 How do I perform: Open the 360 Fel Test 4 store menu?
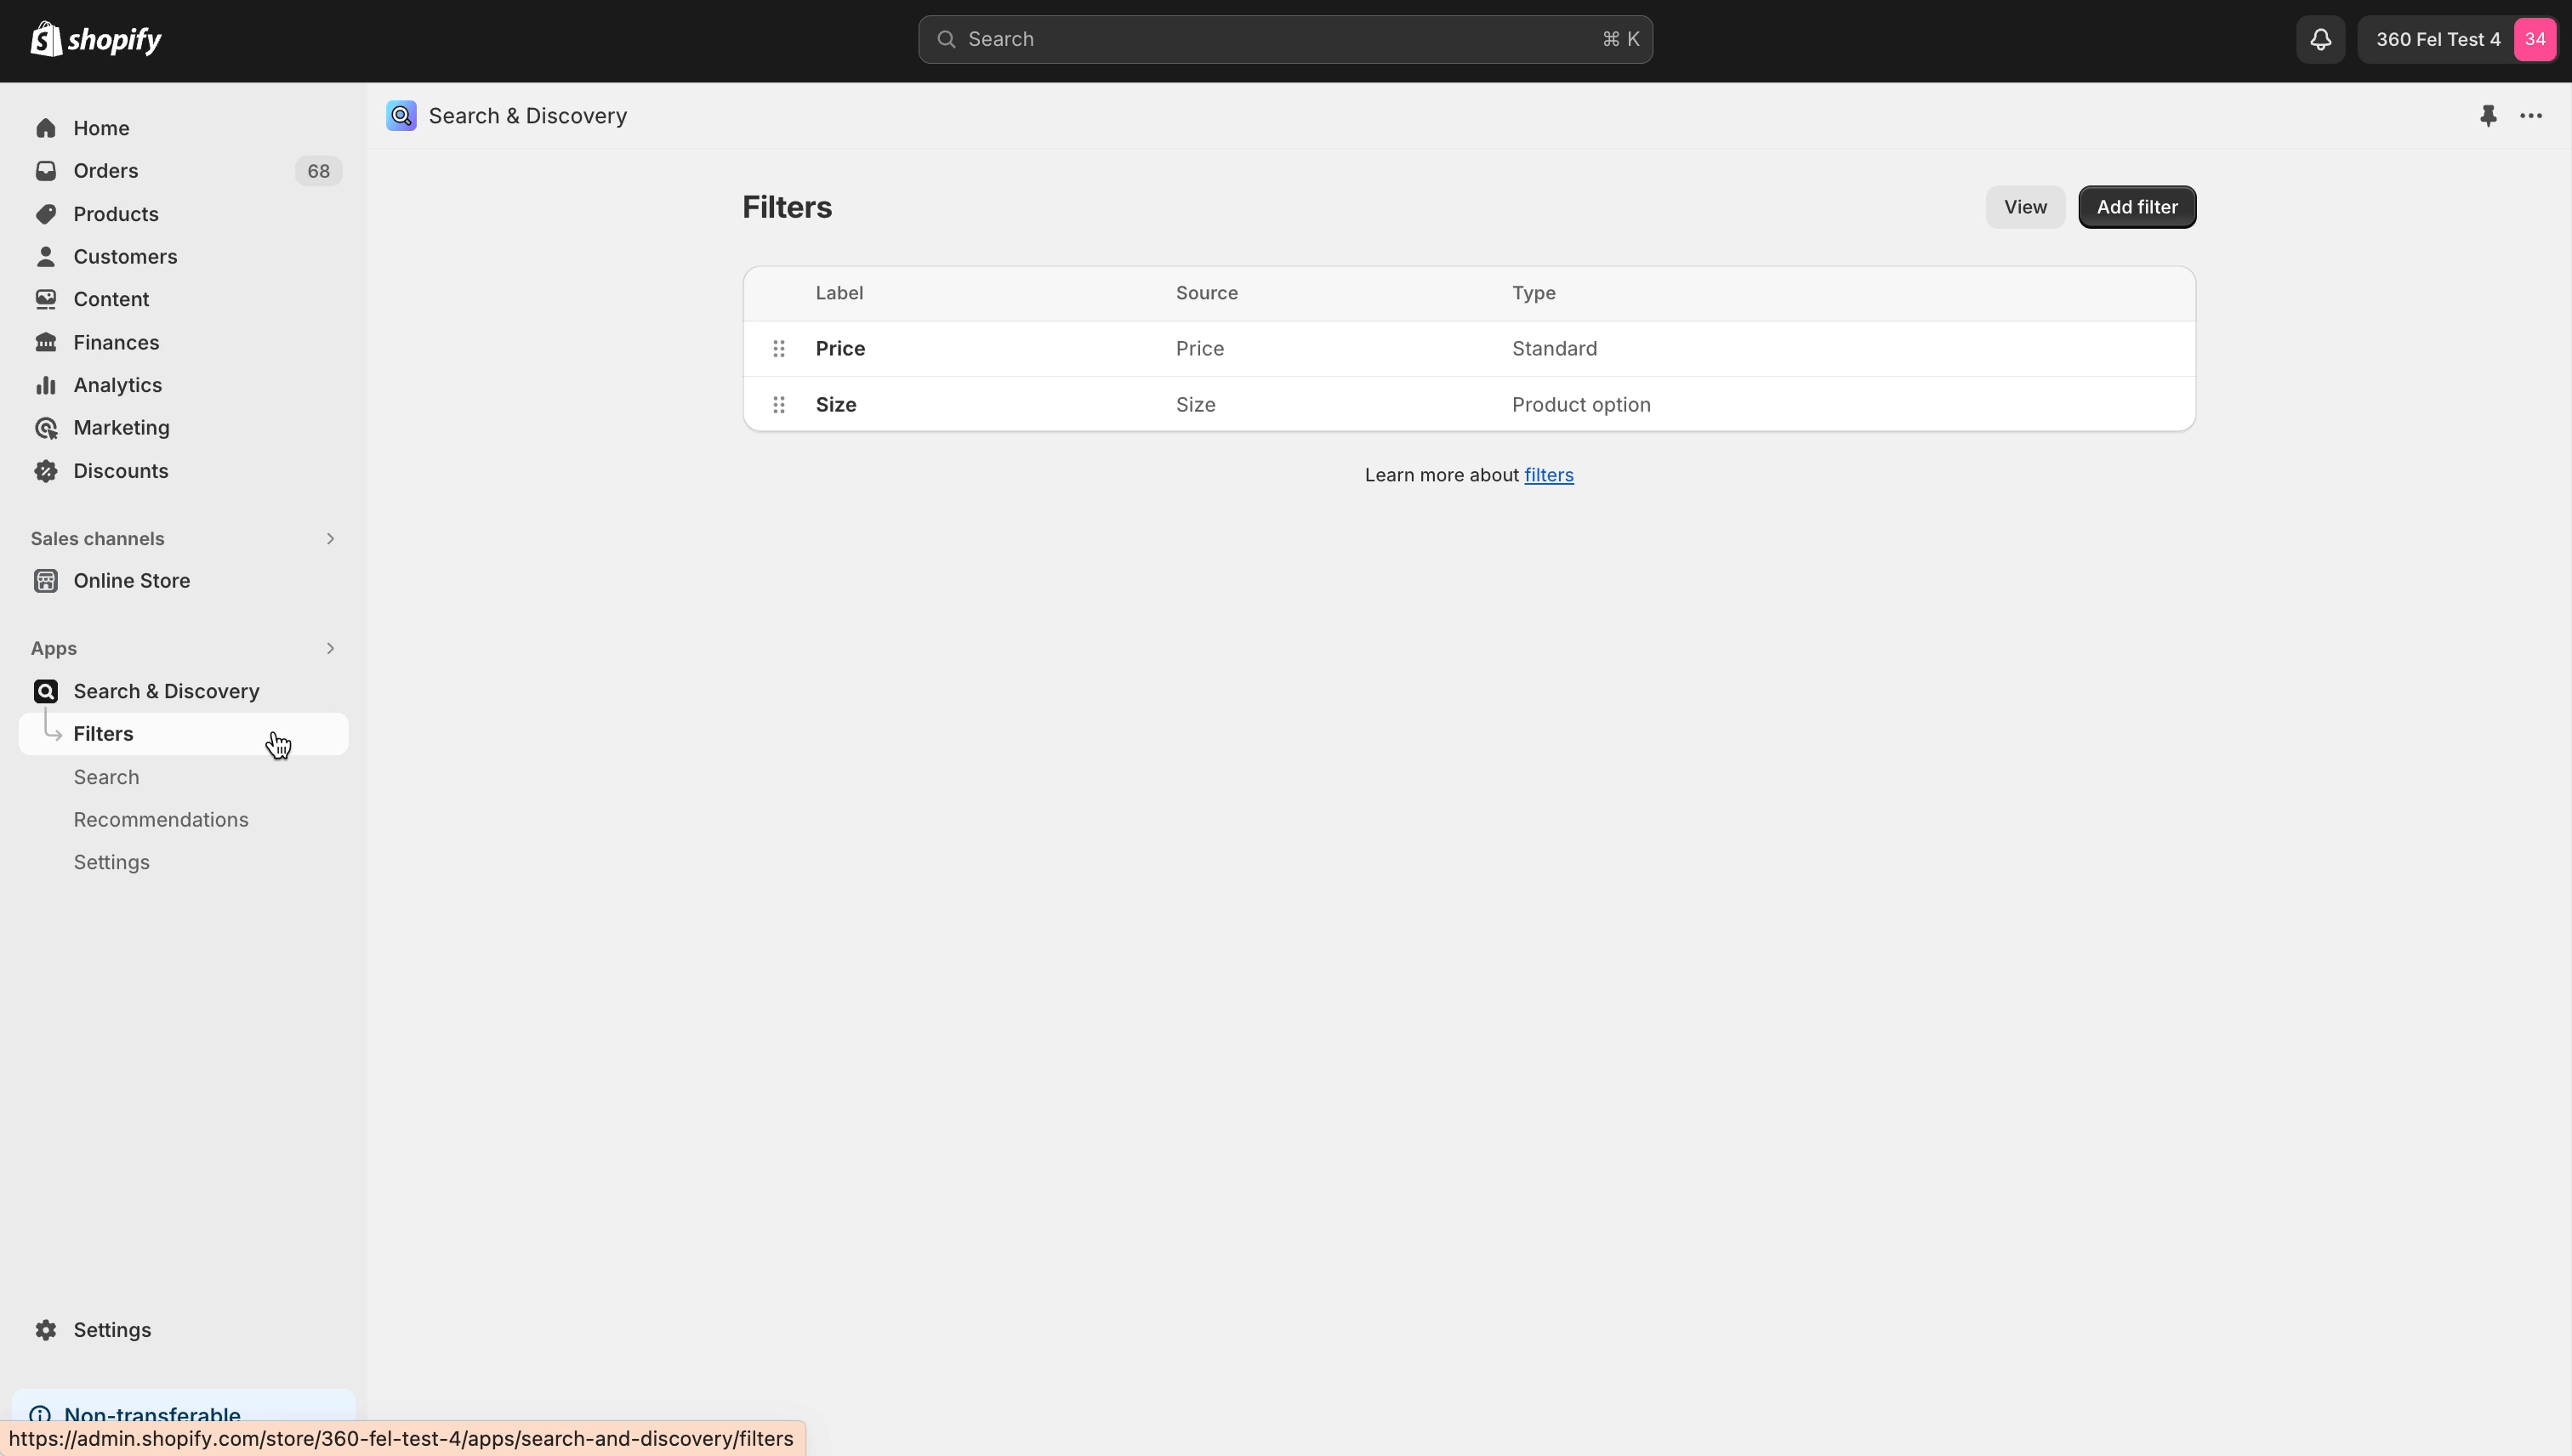pos(2457,39)
